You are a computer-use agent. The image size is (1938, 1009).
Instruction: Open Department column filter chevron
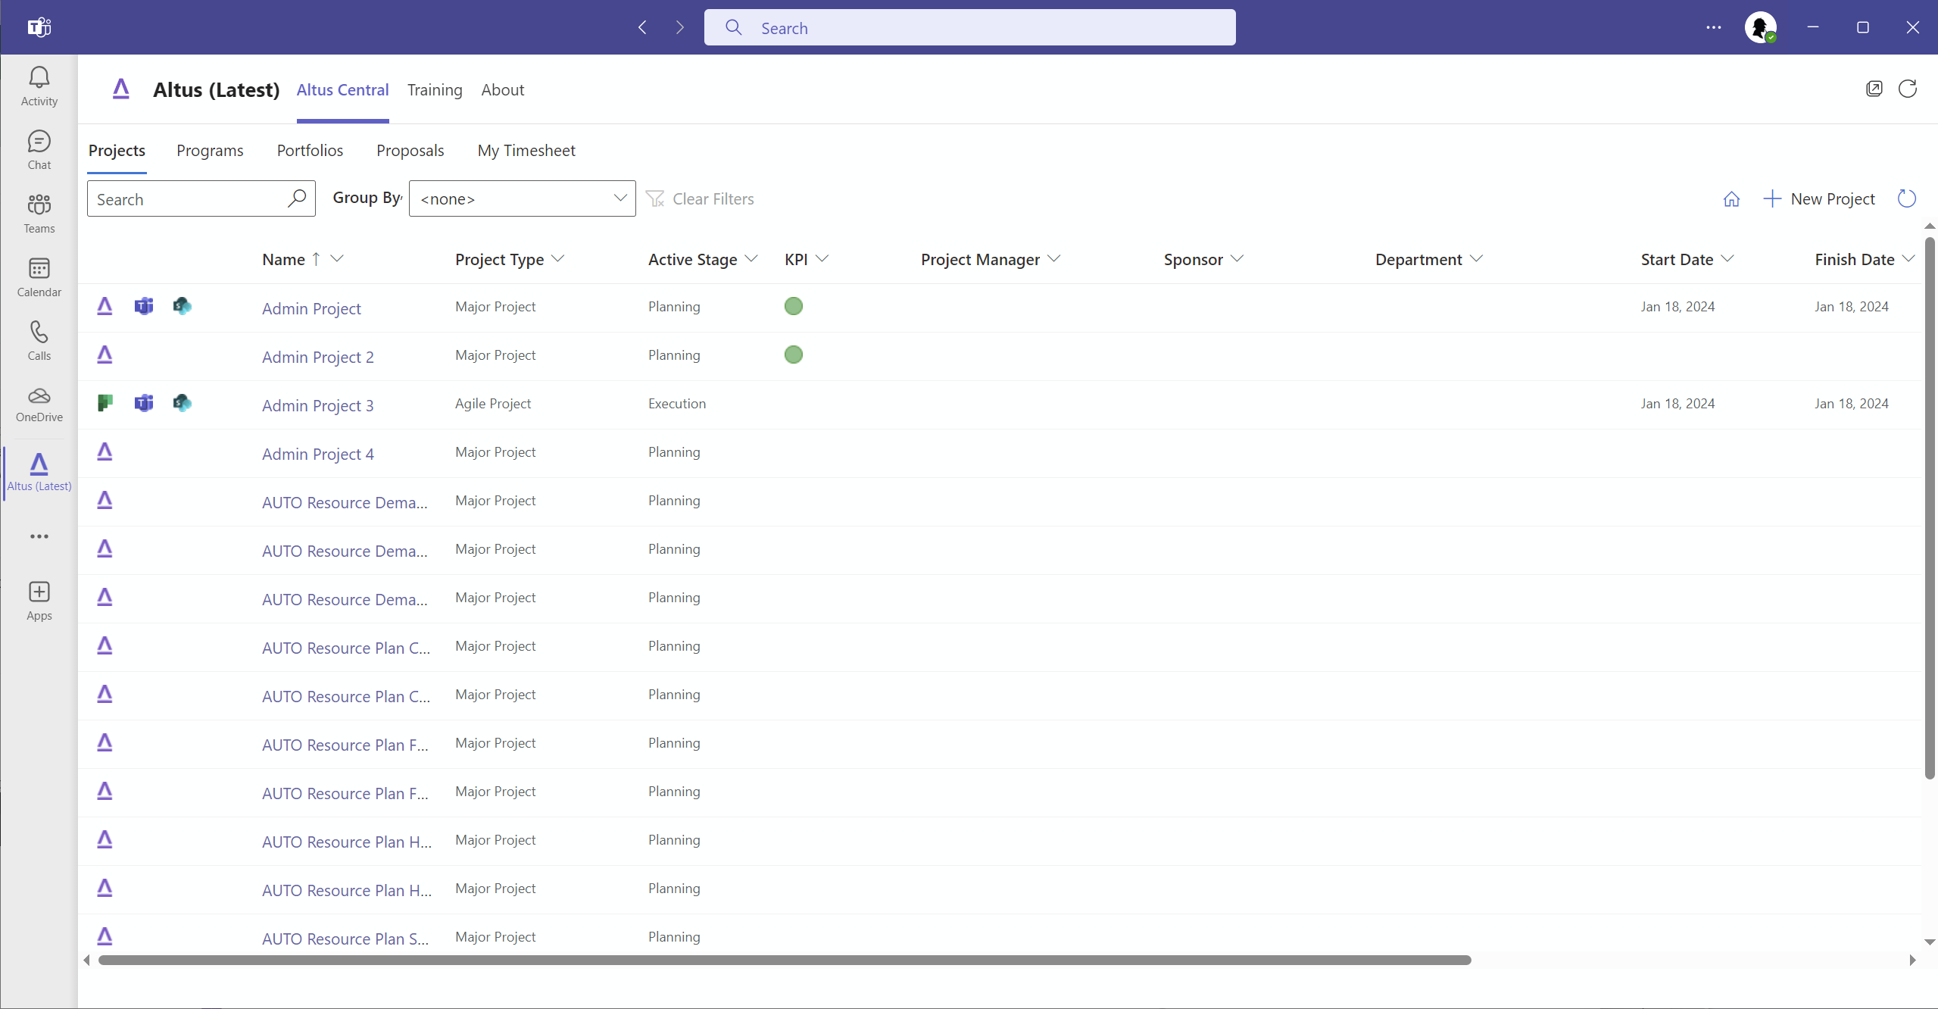click(x=1476, y=259)
